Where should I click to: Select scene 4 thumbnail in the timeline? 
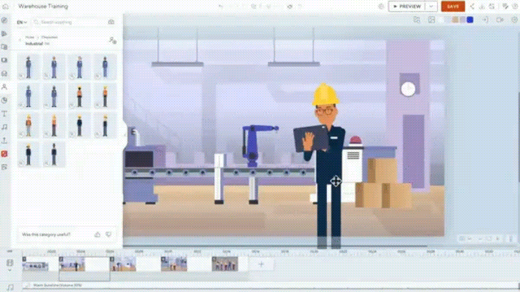click(x=174, y=264)
